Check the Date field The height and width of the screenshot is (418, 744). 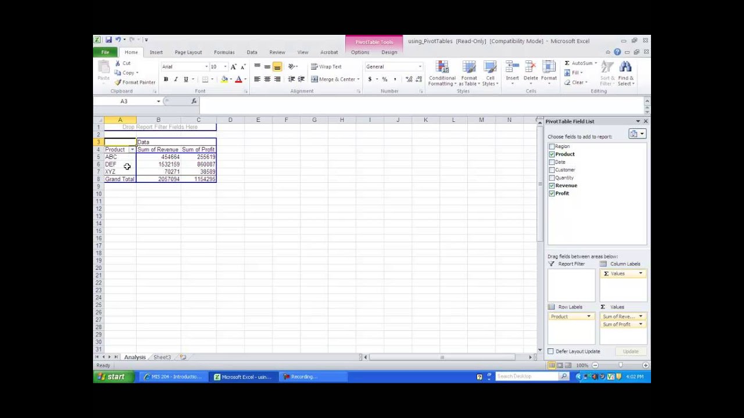pyautogui.click(x=552, y=163)
